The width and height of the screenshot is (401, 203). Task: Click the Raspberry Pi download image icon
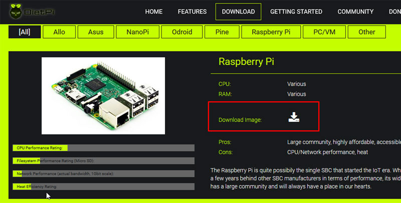point(294,117)
